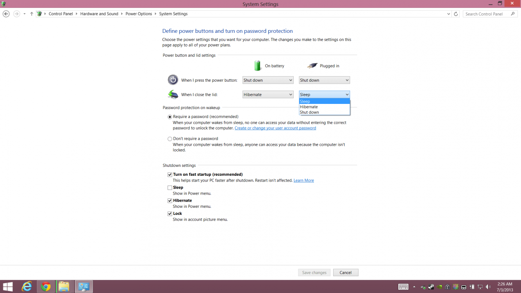Navigate to Hardware and Sound breadcrumb
This screenshot has width=521, height=293.
99,14
